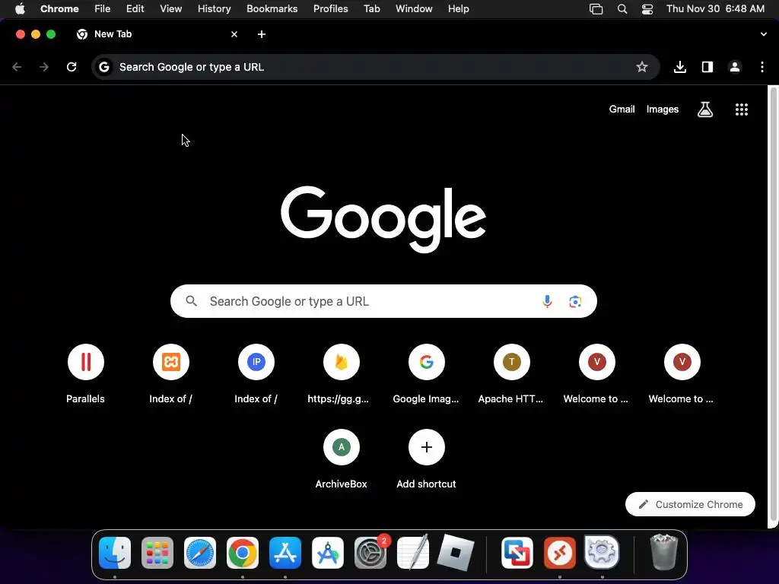Viewport: 779px width, 584px height.
Task: Click the reload page icon
Action: (72, 67)
